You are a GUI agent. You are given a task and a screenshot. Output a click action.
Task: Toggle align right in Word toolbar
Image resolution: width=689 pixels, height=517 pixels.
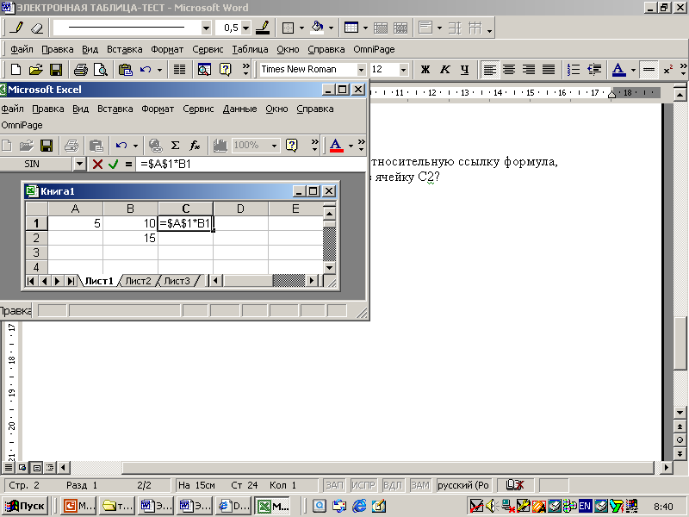[x=529, y=70]
